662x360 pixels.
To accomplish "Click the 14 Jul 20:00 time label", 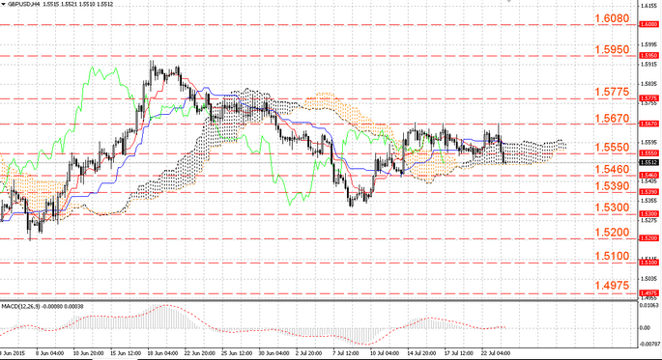I will (x=421, y=353).
